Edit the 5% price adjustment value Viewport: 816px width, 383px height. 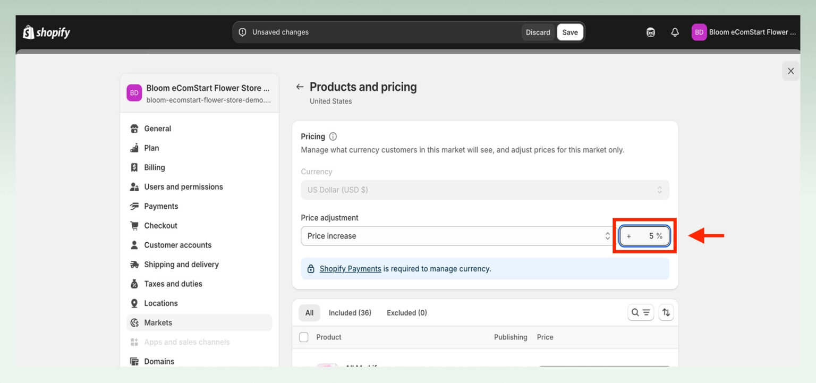point(644,235)
